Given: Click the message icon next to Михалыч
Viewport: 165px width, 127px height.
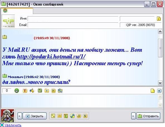Looking at the screenshot, I should [4, 76].
